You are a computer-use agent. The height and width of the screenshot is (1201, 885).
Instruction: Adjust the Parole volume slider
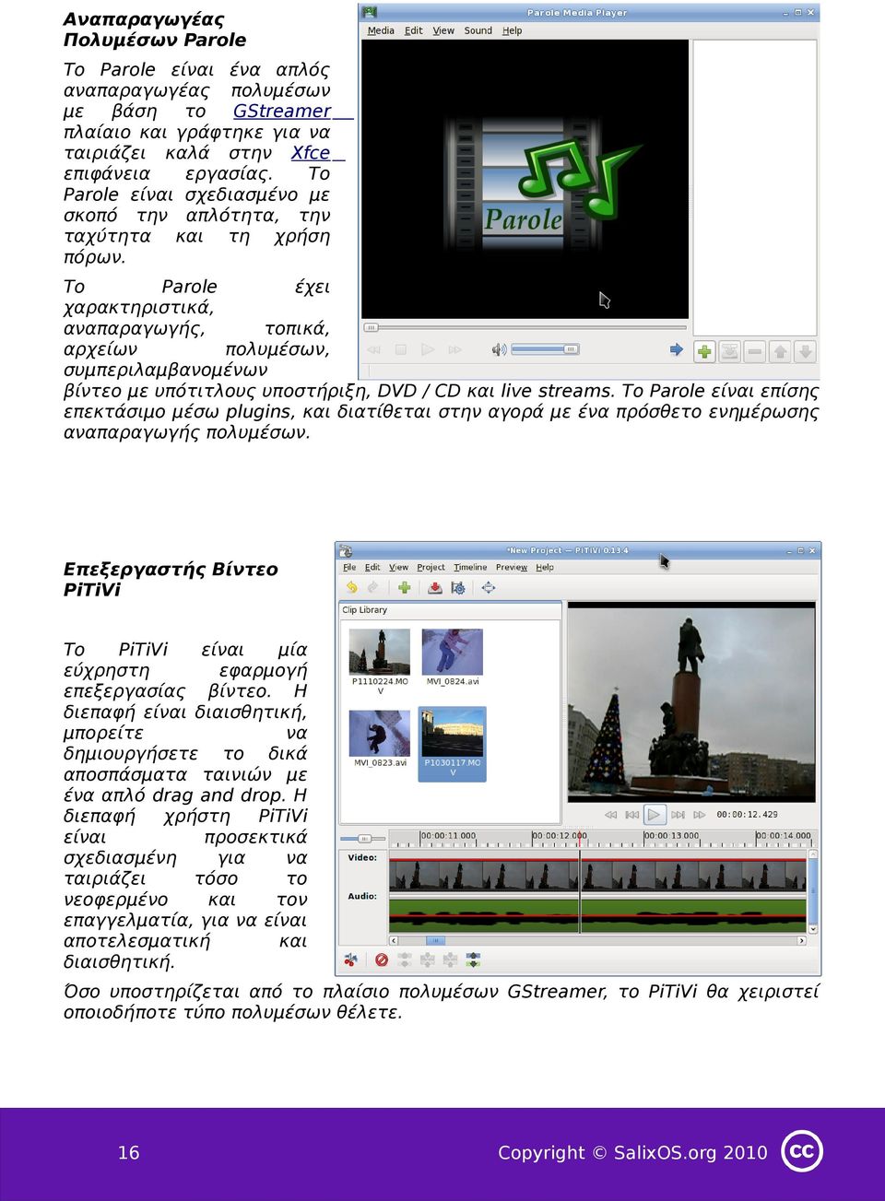pyautogui.click(x=545, y=349)
